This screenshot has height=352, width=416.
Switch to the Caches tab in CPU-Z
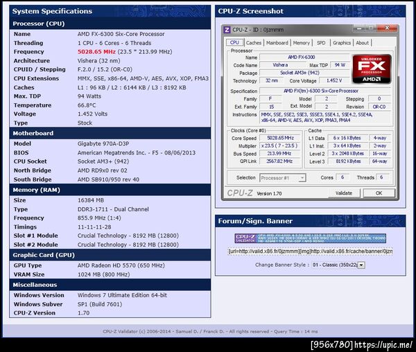tap(254, 43)
